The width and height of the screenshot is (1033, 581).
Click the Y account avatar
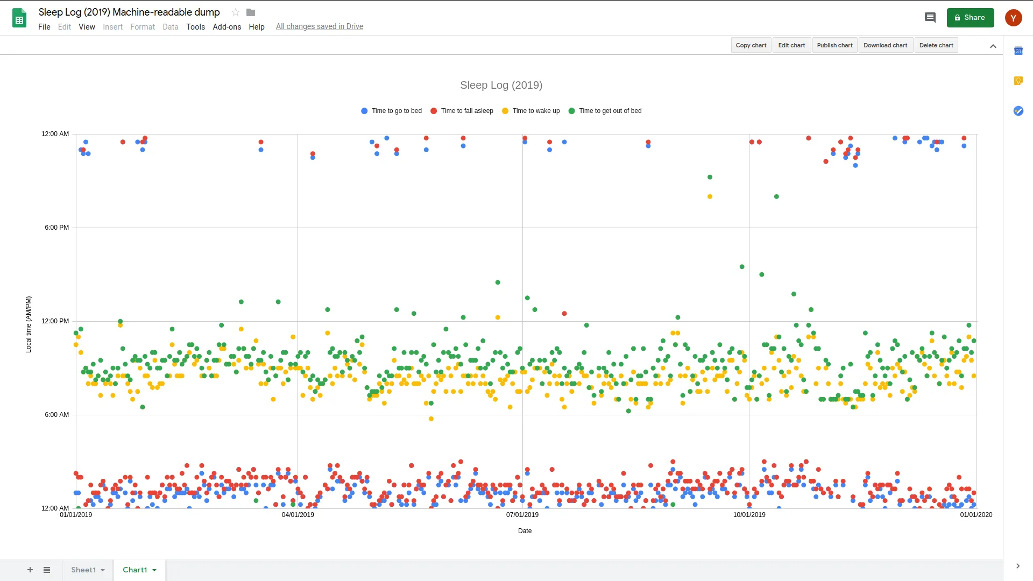[x=1013, y=18]
